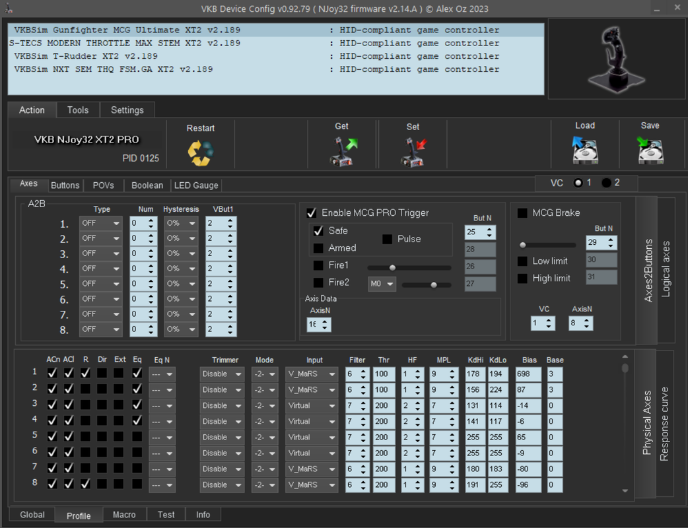This screenshot has height=528, width=688.
Task: Switch to the Global bottom tab
Action: point(32,515)
